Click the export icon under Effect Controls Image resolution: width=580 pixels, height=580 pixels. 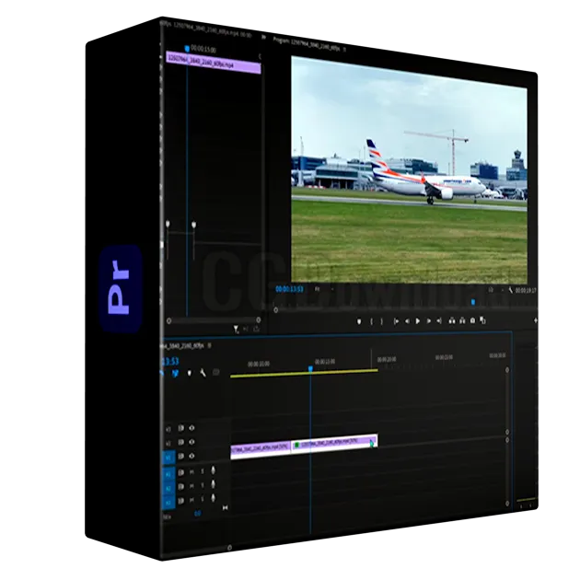coord(256,329)
